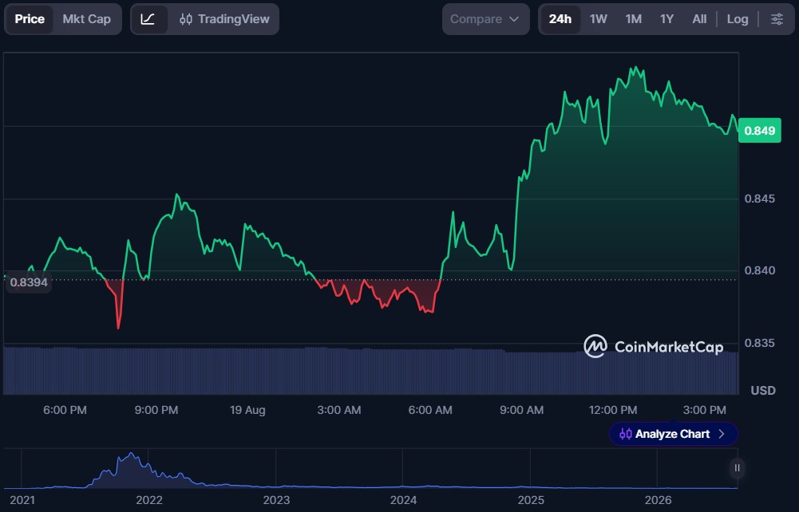This screenshot has width=799, height=512.
Task: Click the candlestick icon beside TradingView
Action: point(186,19)
